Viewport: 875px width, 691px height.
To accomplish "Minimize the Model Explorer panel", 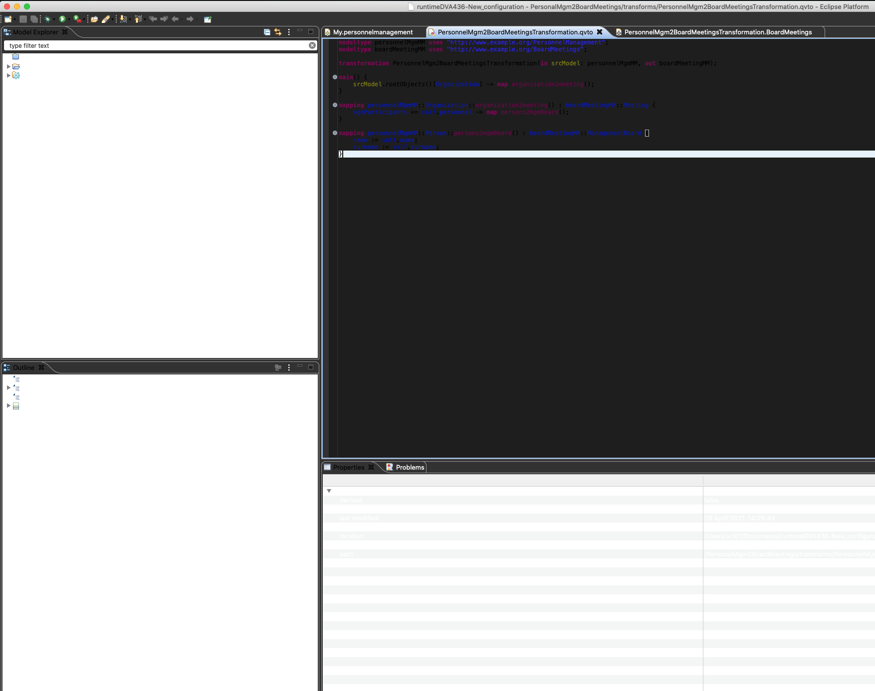I will 300,31.
